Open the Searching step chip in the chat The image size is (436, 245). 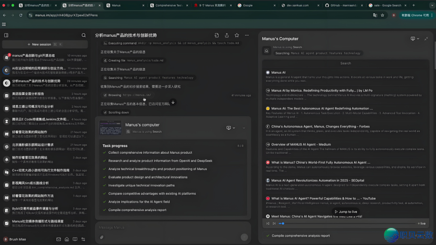(x=148, y=78)
